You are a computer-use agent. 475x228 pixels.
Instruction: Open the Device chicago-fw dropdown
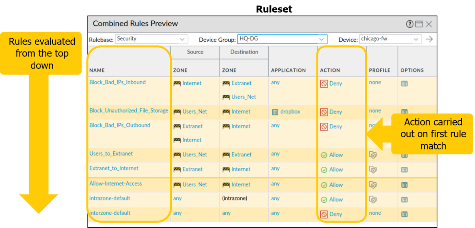coord(391,39)
